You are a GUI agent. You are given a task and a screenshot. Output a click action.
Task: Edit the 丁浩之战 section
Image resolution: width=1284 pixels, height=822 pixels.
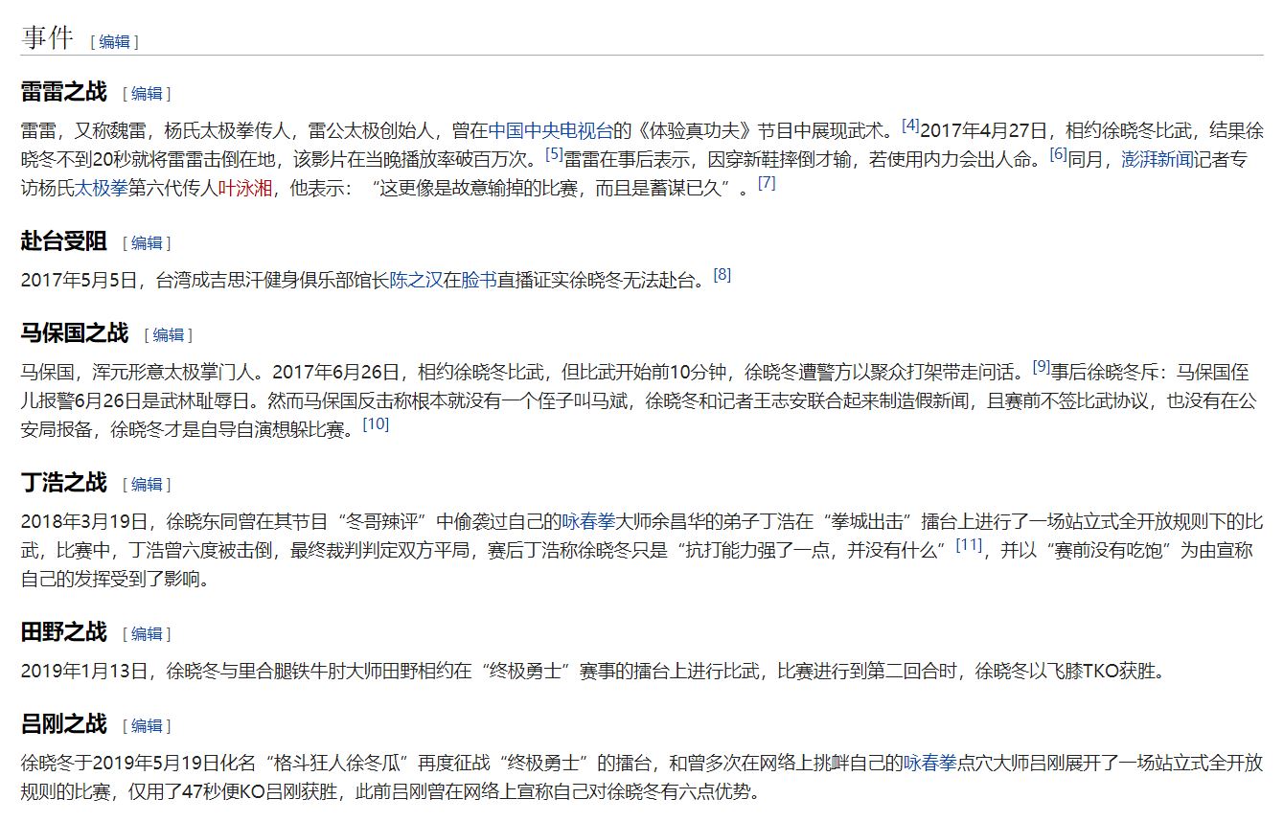pyautogui.click(x=147, y=485)
